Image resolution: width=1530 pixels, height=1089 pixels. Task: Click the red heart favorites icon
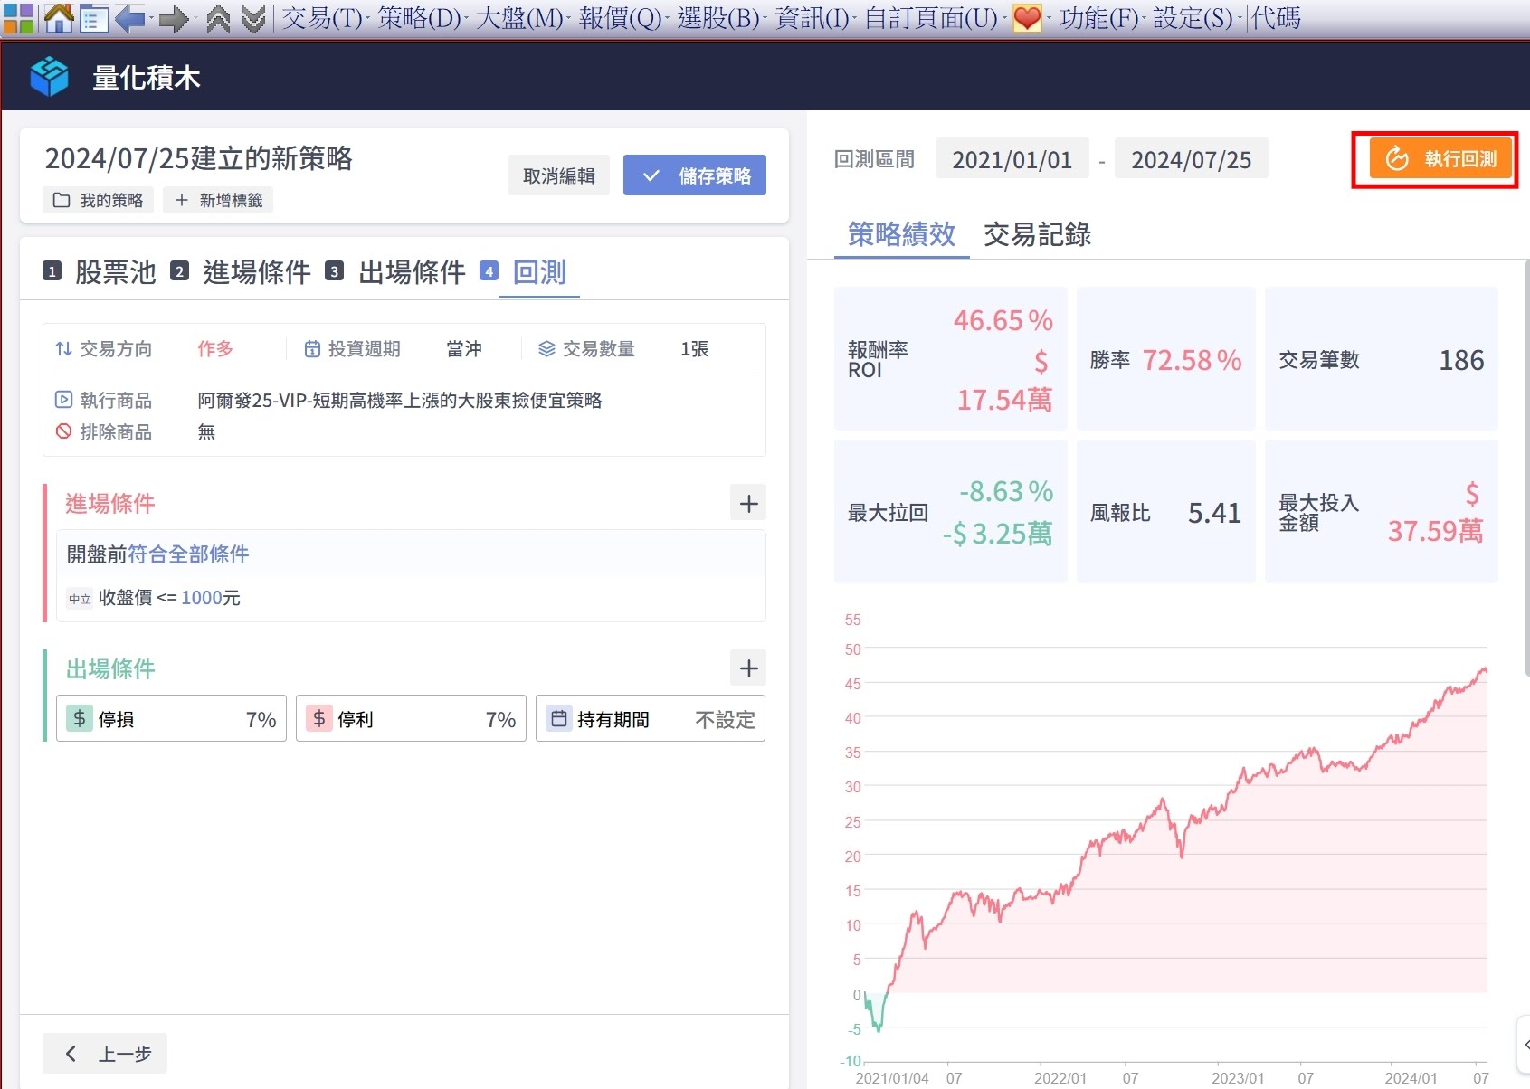click(x=1027, y=18)
